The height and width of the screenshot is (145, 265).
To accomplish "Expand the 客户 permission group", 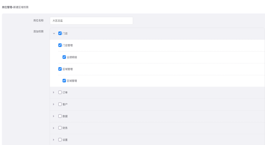I will tap(54, 104).
